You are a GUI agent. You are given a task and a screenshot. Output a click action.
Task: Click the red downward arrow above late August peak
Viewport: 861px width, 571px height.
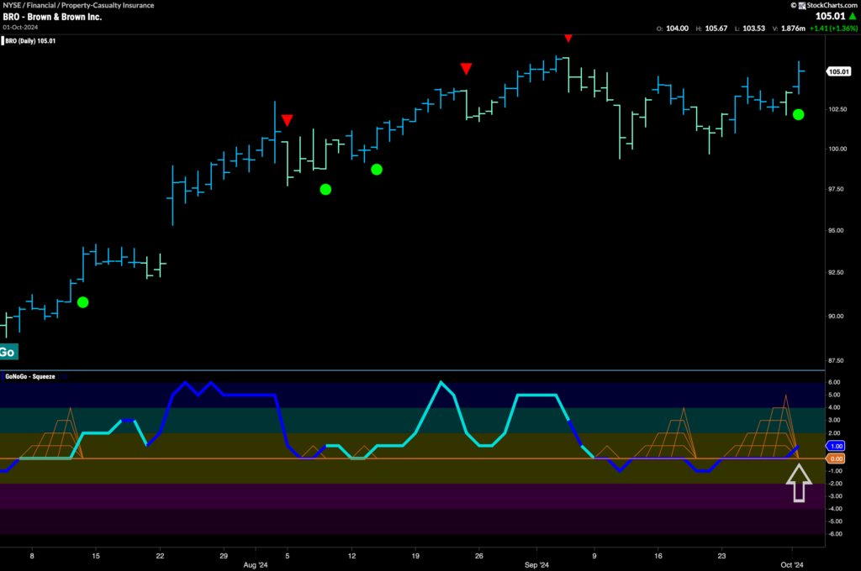(468, 70)
